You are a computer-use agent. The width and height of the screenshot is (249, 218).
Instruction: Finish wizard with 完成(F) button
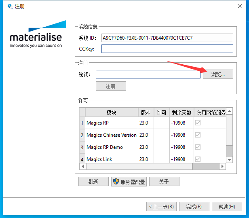194,207
